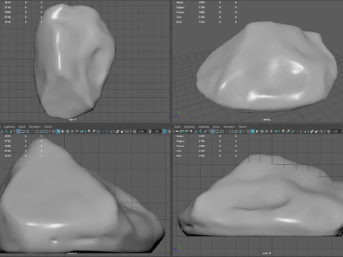
Task: Click Exposure icon in front panel toolbar
Action: click(x=134, y=131)
